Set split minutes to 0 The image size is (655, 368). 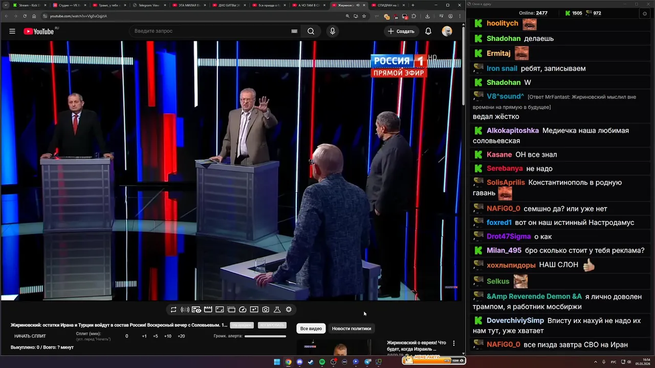click(127, 336)
